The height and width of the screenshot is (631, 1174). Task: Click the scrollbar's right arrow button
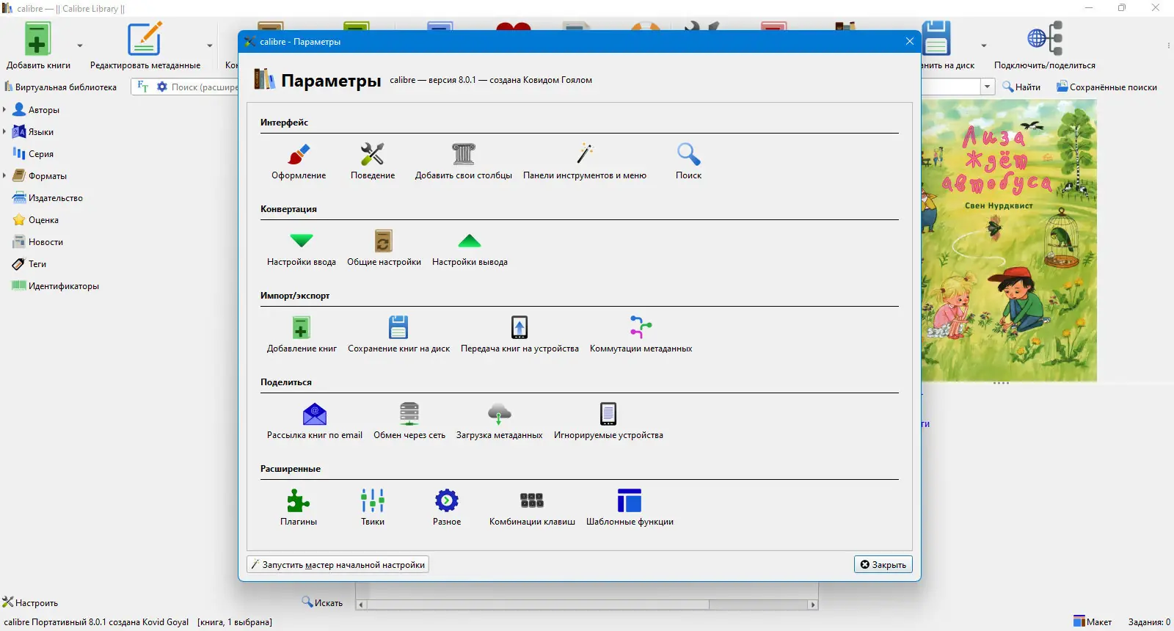tap(813, 605)
